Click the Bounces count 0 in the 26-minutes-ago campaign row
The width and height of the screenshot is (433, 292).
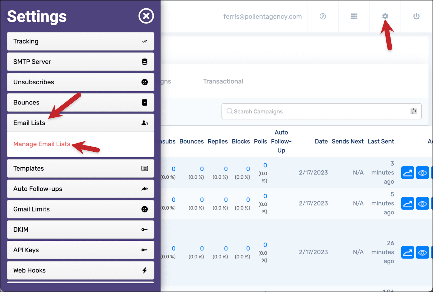(202, 248)
